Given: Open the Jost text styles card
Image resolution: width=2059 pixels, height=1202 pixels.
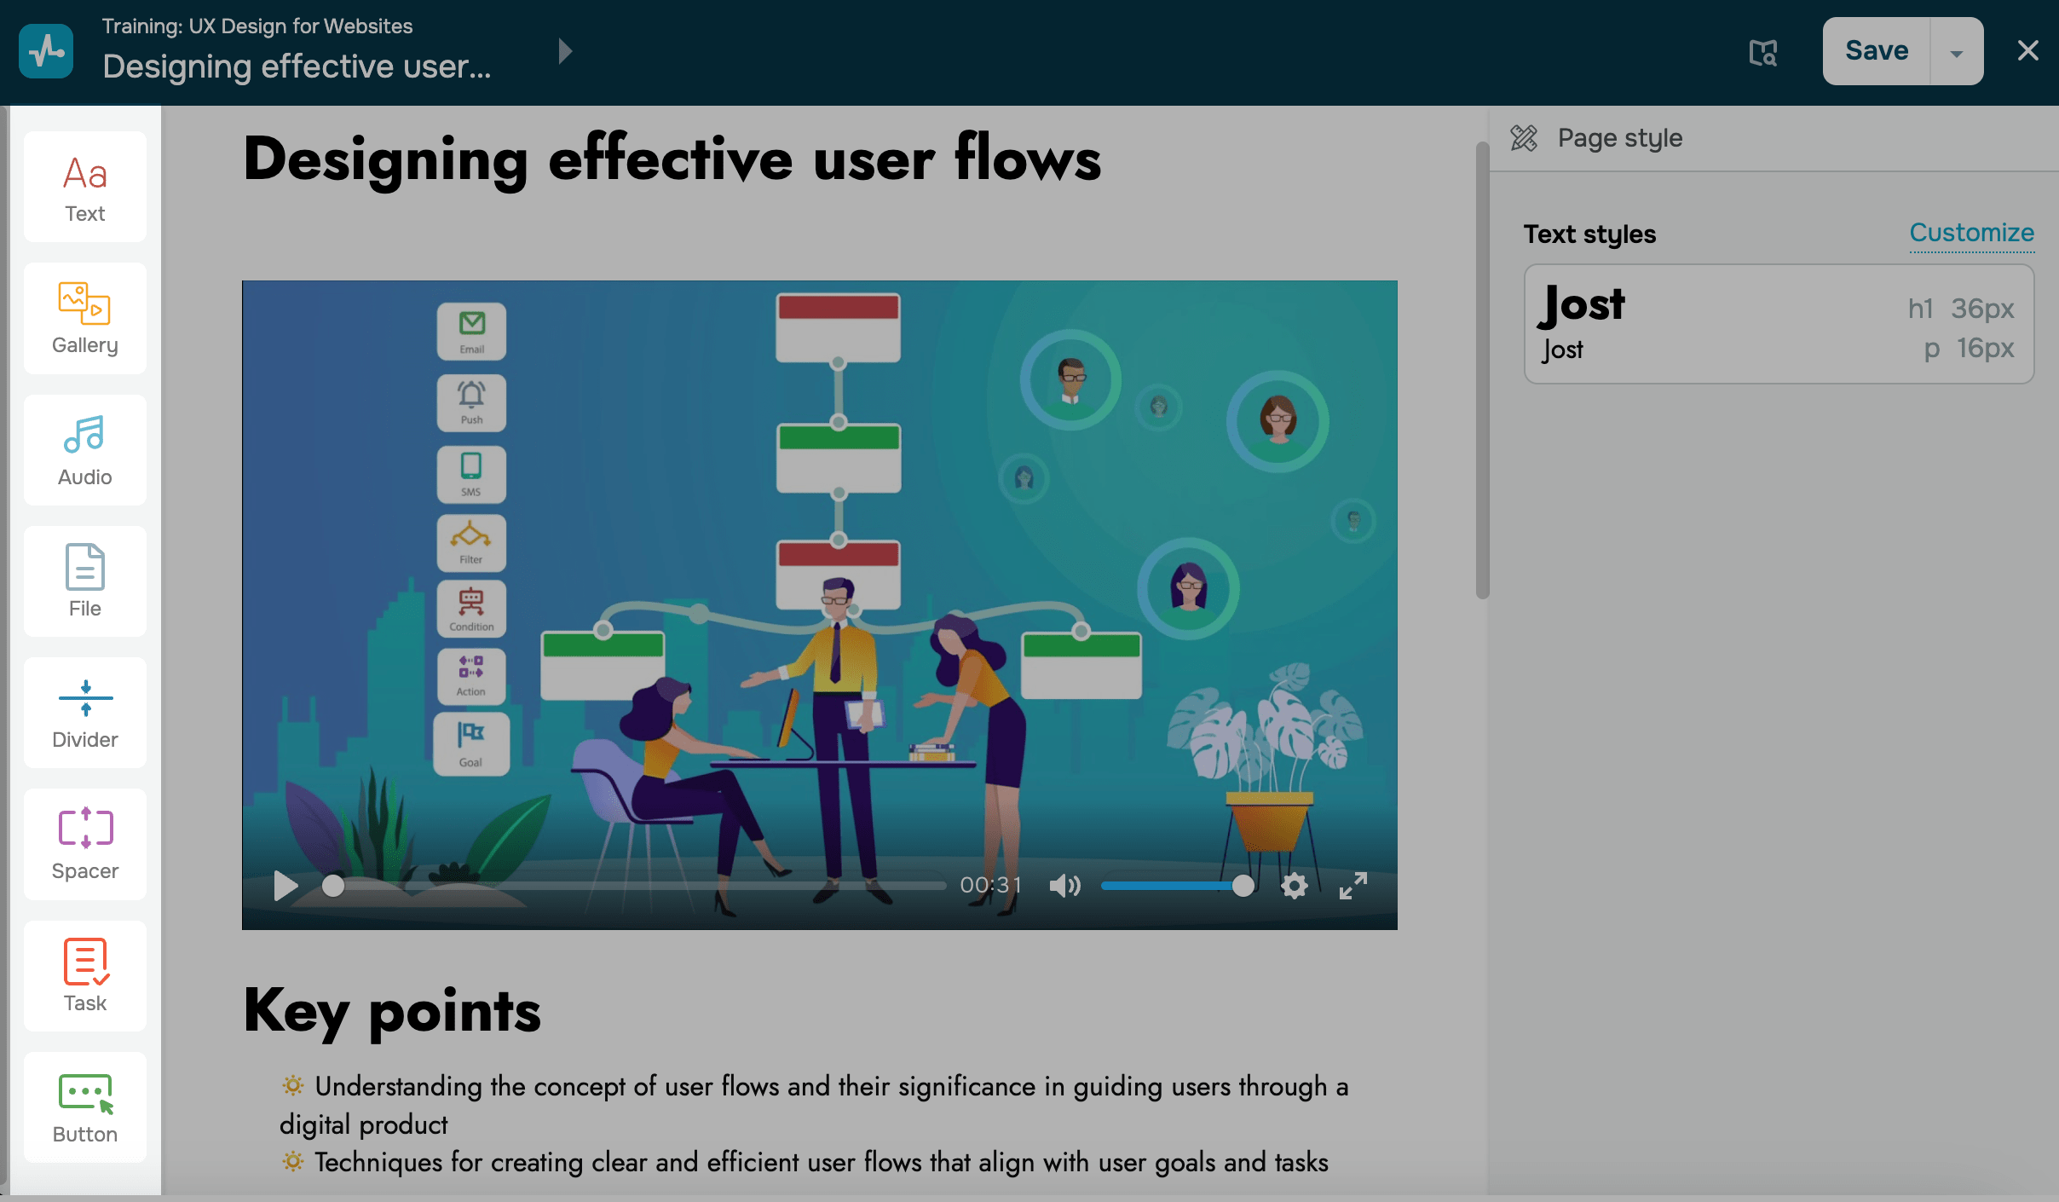Looking at the screenshot, I should (x=1779, y=324).
